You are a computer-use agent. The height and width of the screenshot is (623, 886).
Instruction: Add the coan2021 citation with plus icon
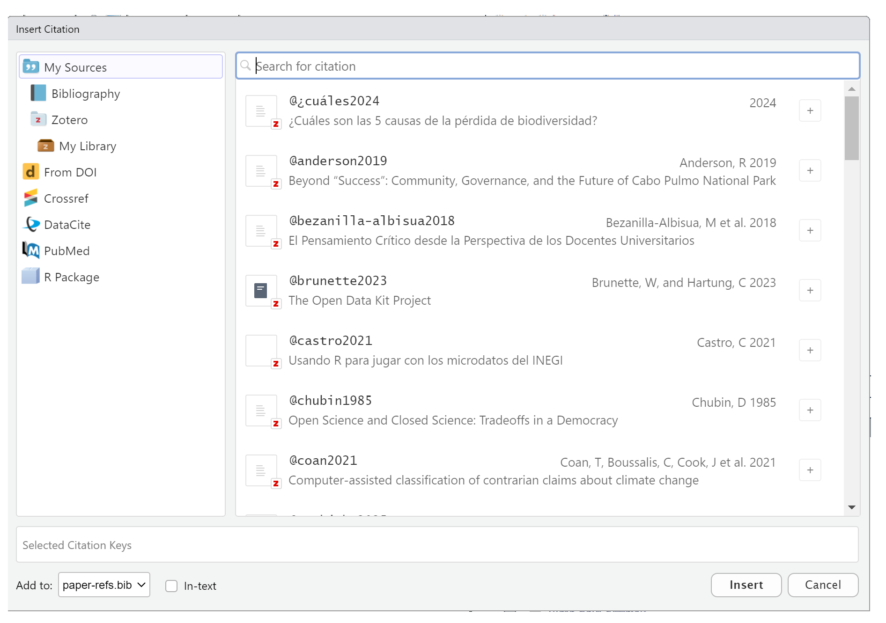(810, 470)
